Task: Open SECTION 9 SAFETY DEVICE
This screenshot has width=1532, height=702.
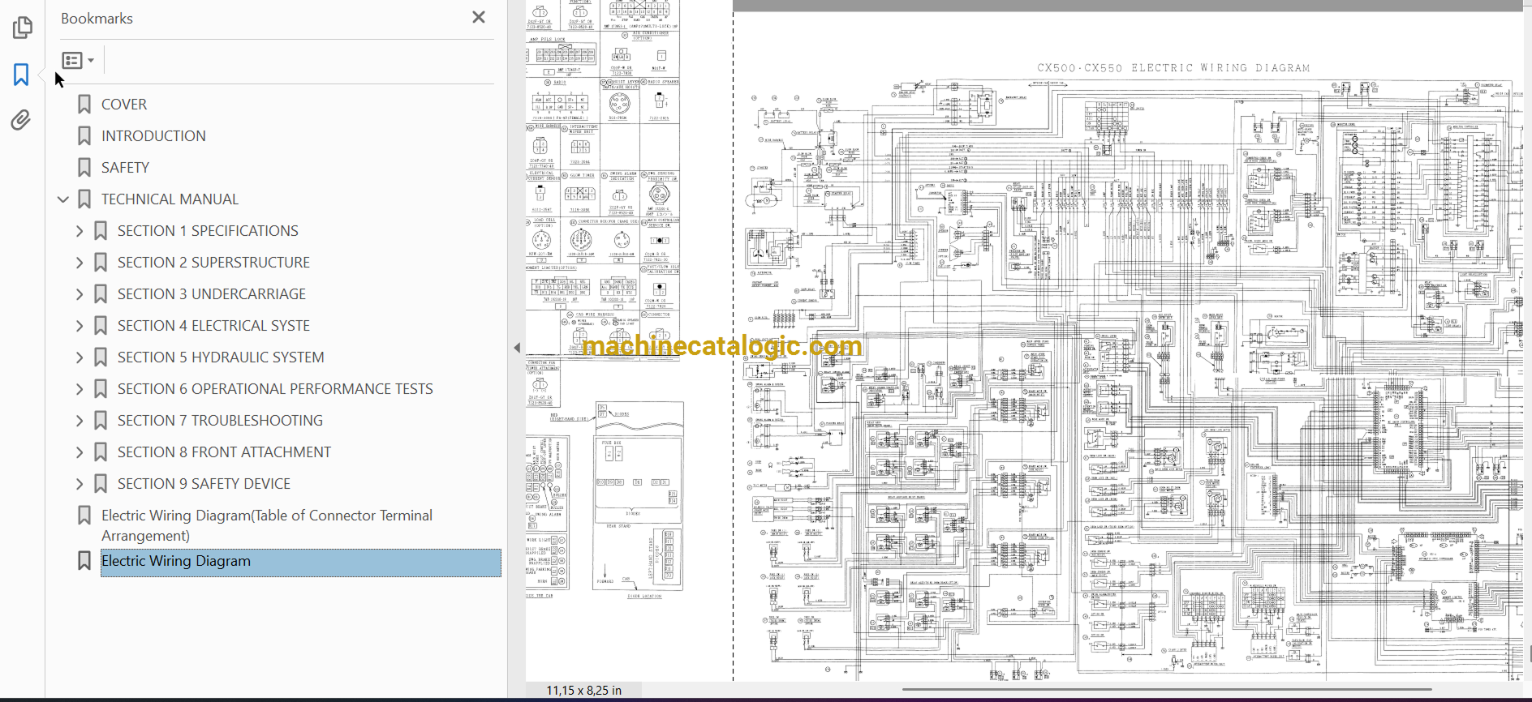Action: (x=204, y=484)
